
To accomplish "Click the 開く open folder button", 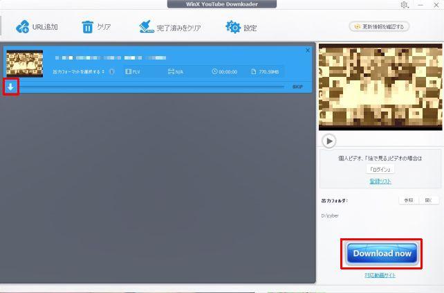I will click(429, 200).
